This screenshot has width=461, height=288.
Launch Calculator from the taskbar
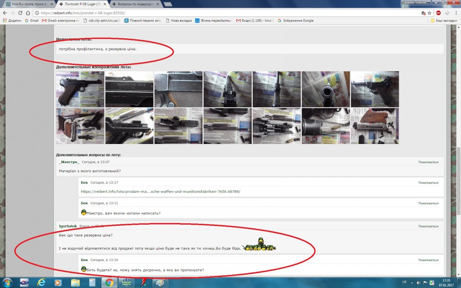click(92, 283)
